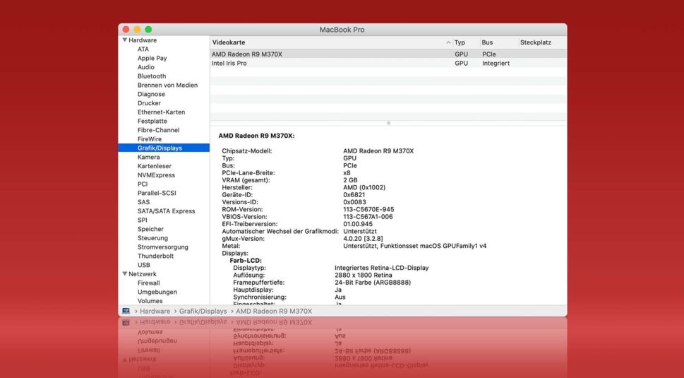Click the Integriert bus cell
This screenshot has height=378, width=684.
pyautogui.click(x=496, y=64)
